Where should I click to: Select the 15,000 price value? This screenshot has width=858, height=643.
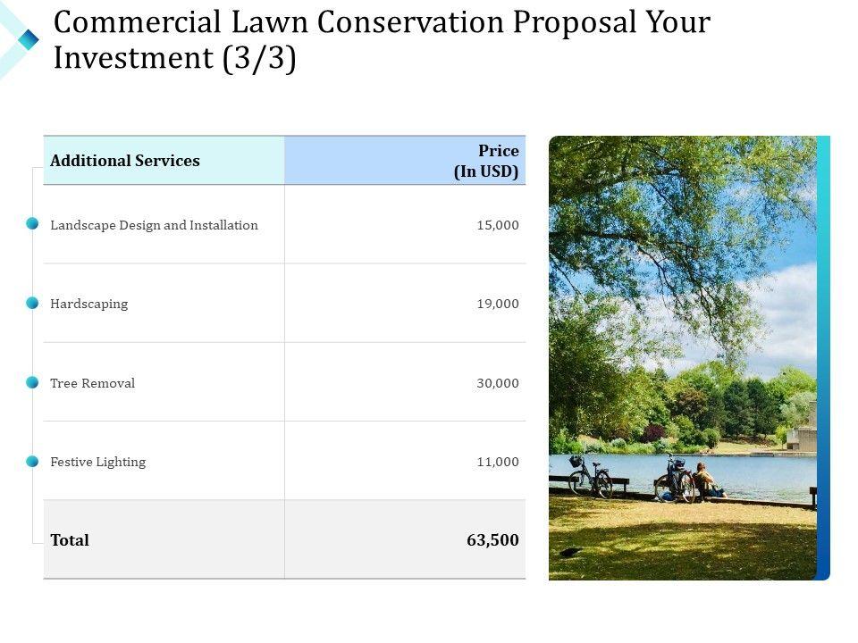498,225
